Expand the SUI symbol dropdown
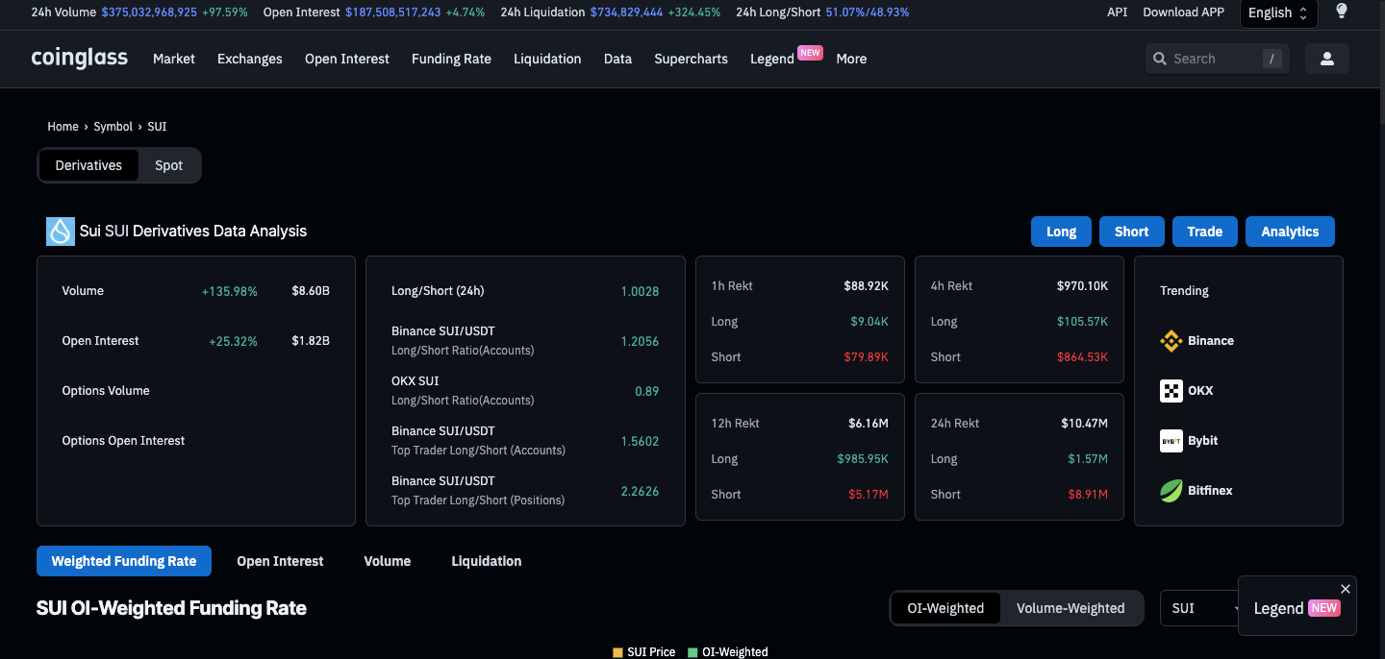The width and height of the screenshot is (1385, 659). click(1199, 608)
